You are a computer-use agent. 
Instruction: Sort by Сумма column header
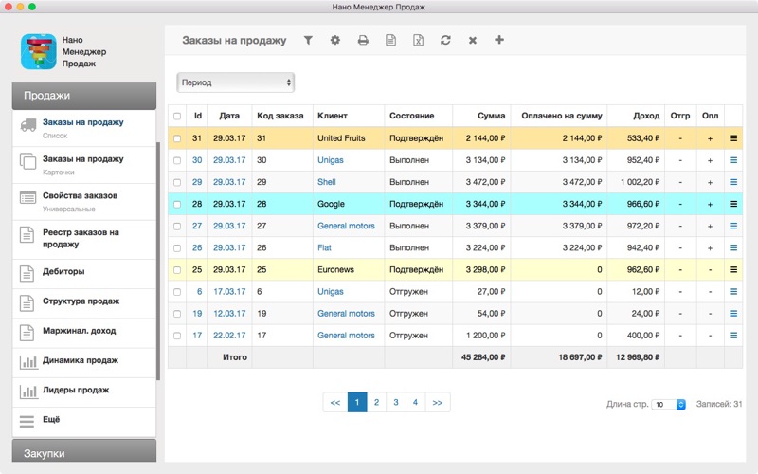(491, 116)
